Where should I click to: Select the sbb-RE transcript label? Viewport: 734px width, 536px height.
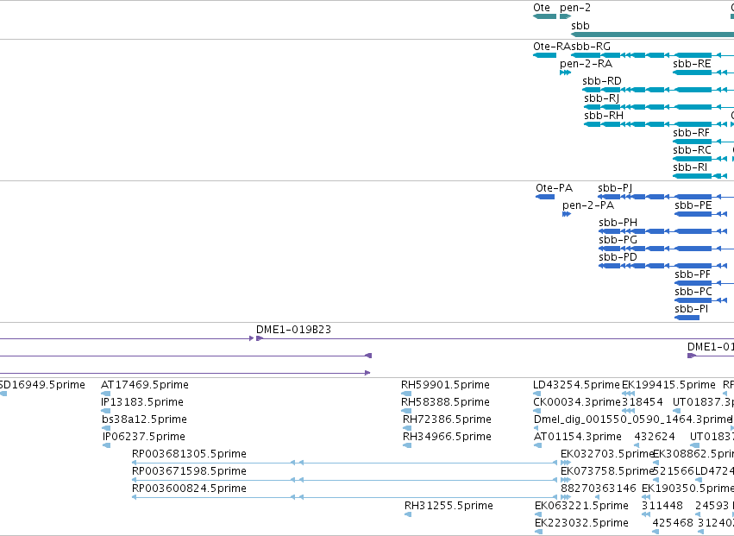[692, 64]
